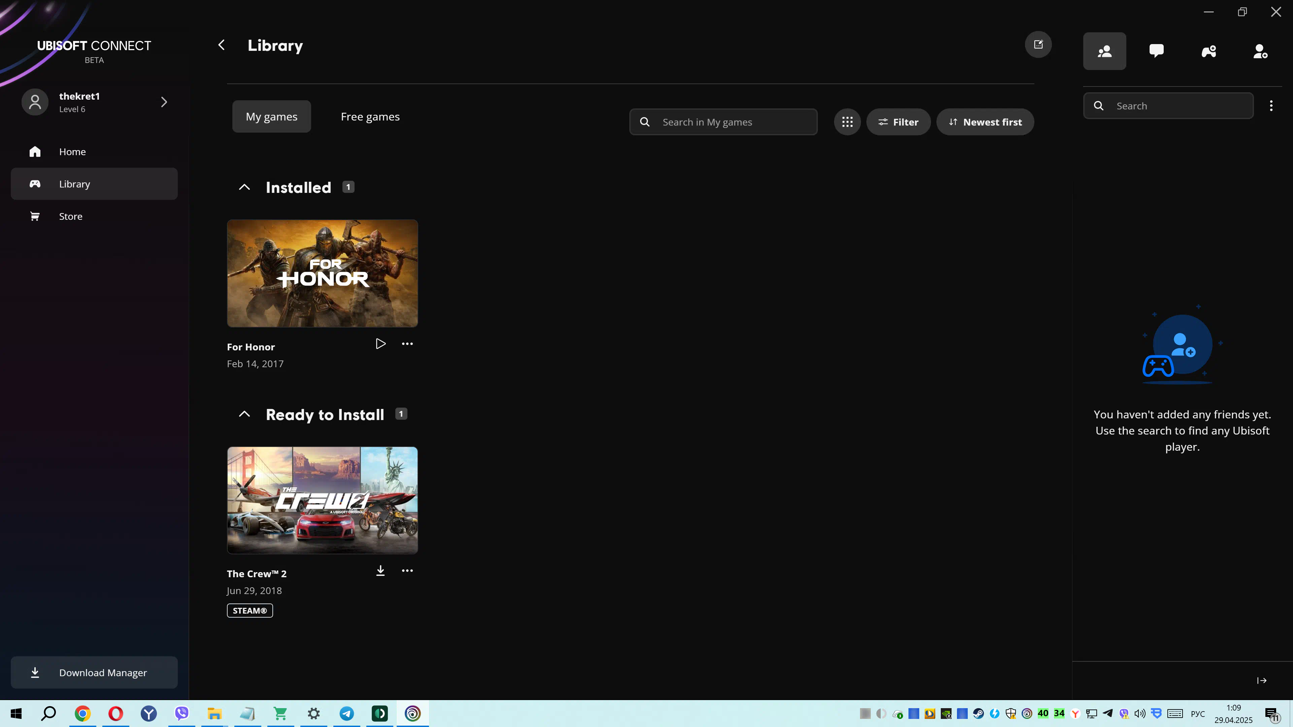Click the STEAM® badge under The Crew 2

(250, 611)
